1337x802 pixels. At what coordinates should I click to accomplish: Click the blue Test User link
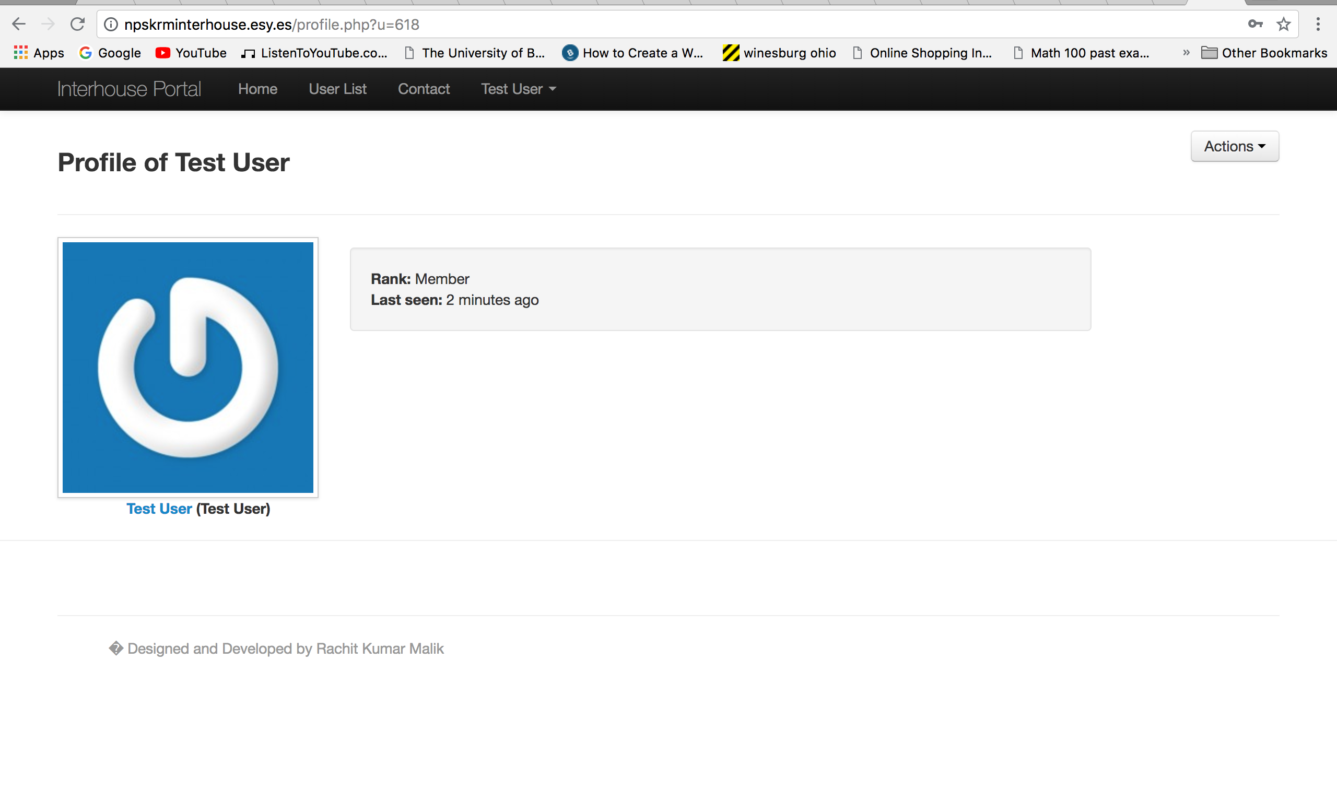(159, 509)
